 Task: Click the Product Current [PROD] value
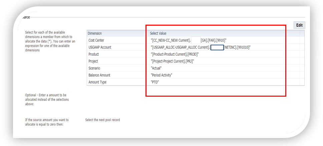point(175,54)
